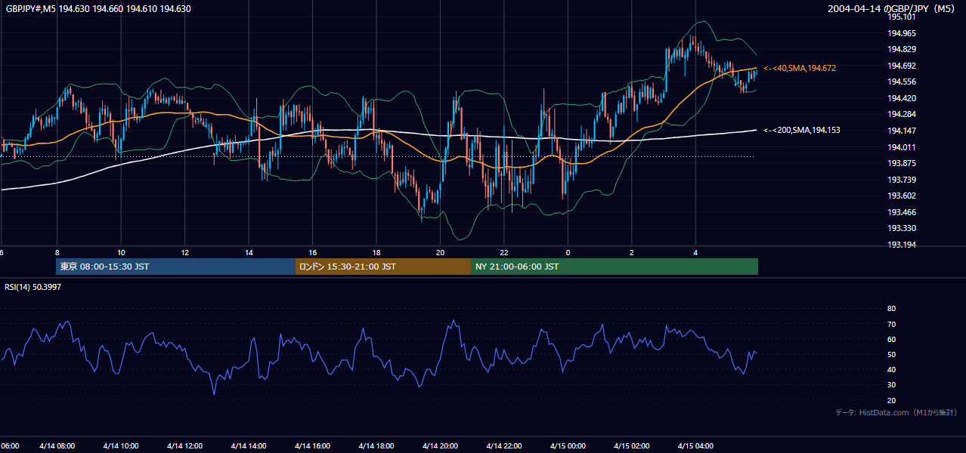This screenshot has width=966, height=453.
Task: Click the London 15:30-21:00 JST session bar
Action: [383, 267]
